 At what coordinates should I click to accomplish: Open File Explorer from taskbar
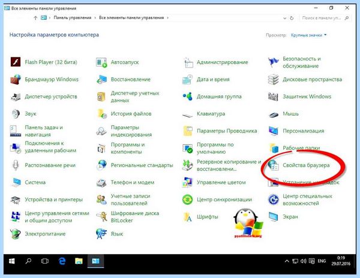click(79, 261)
